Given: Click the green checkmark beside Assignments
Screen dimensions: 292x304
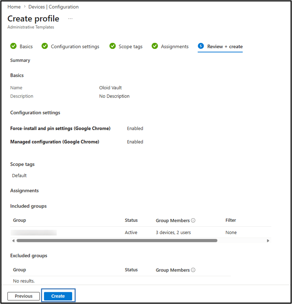Looking at the screenshot, I should click(x=155, y=46).
